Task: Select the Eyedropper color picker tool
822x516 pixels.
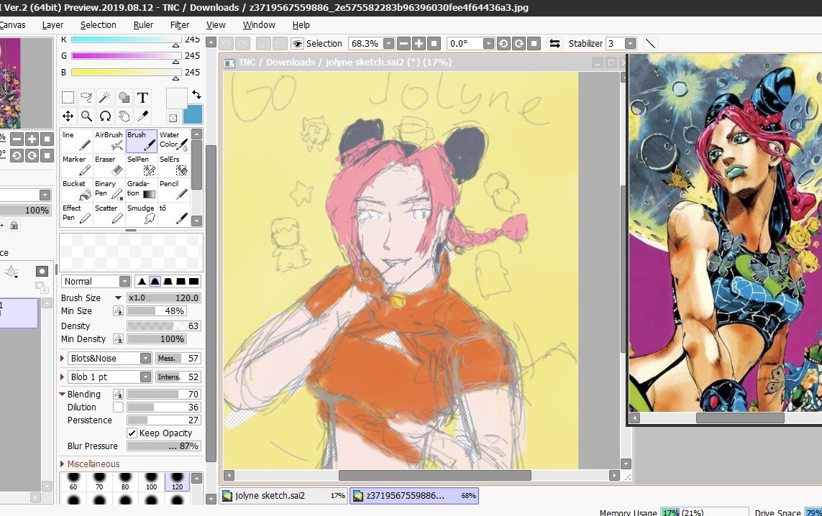Action: point(142,116)
